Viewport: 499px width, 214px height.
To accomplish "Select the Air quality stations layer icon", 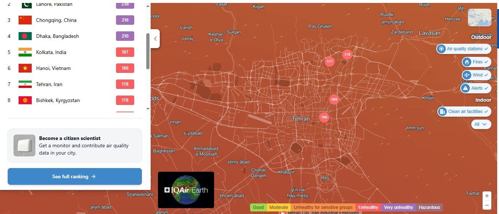I will click(442, 48).
